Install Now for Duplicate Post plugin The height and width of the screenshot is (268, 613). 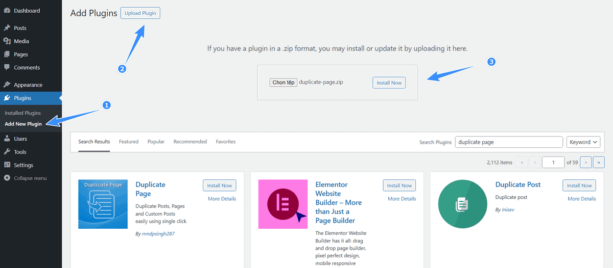pyautogui.click(x=579, y=185)
